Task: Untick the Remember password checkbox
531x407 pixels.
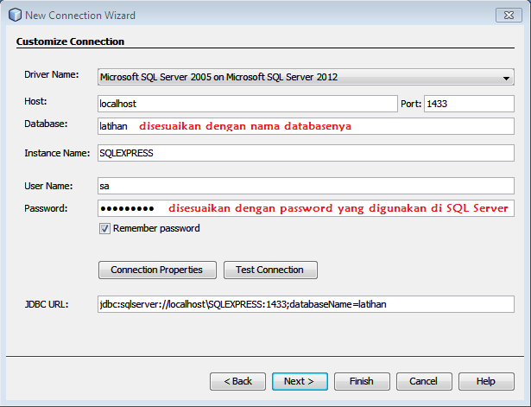Action: [x=104, y=228]
